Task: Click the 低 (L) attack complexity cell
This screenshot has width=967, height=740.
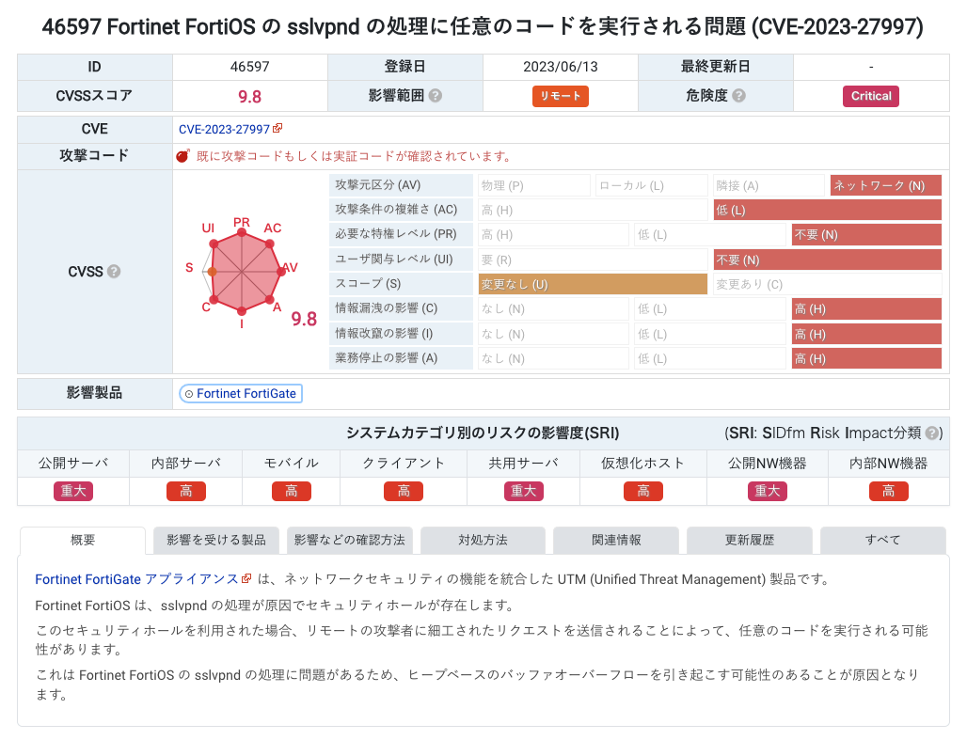Action: tap(828, 210)
